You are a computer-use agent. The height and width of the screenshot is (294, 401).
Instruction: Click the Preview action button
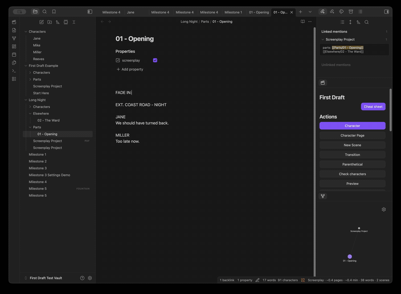coord(352,184)
